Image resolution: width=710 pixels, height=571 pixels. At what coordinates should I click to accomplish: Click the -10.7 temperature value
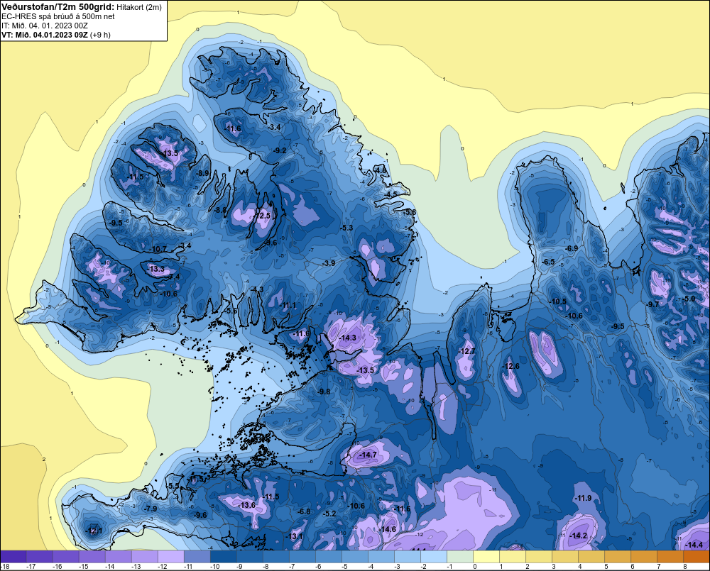click(x=158, y=249)
